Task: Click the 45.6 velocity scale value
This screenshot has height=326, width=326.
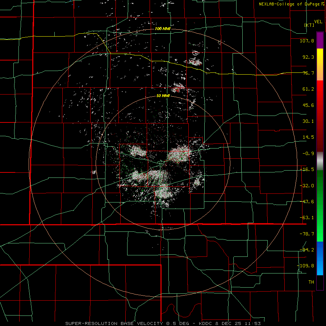Action: [x=308, y=105]
